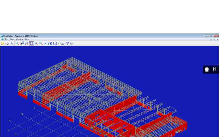The width and height of the screenshot is (219, 137).
Task: Expand the dropdown arrow beside cube icon
Action: 59,43
